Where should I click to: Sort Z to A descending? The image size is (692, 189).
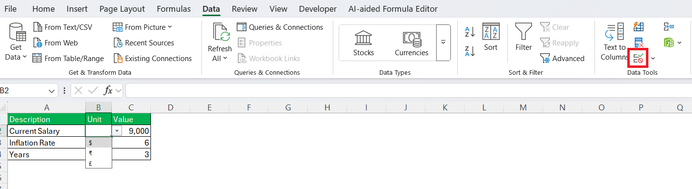tap(470, 51)
